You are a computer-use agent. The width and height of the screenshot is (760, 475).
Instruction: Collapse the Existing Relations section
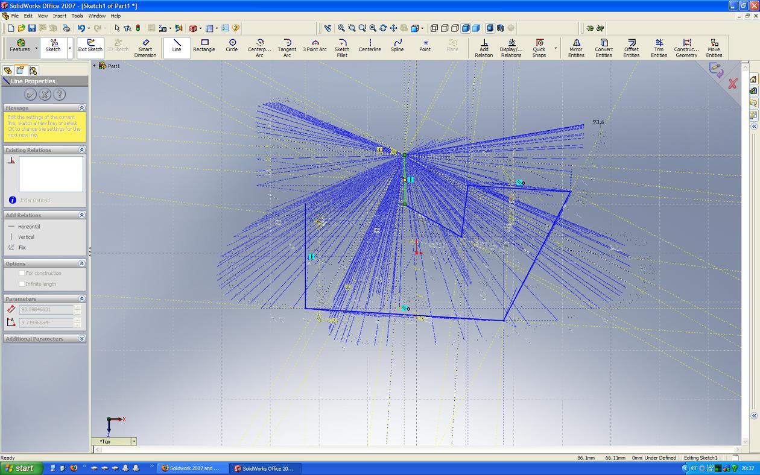(x=82, y=149)
